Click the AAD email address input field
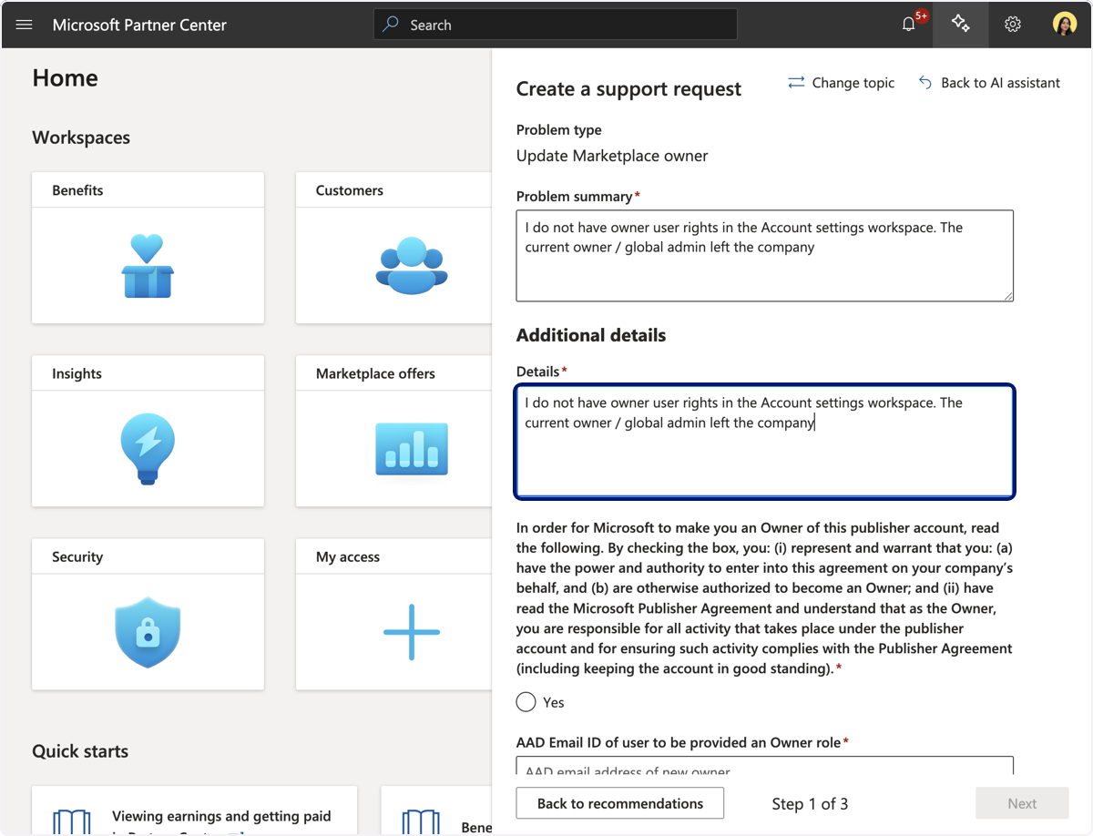The height and width of the screenshot is (836, 1093). (765, 766)
